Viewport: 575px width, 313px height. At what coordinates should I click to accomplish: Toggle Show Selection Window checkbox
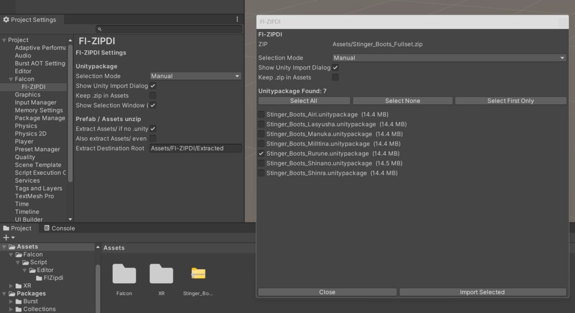click(153, 105)
